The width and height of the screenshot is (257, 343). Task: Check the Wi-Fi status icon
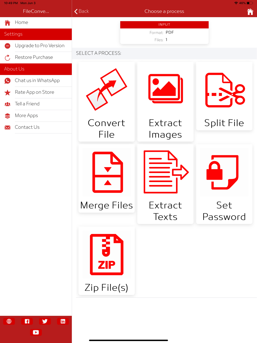pos(236,3)
